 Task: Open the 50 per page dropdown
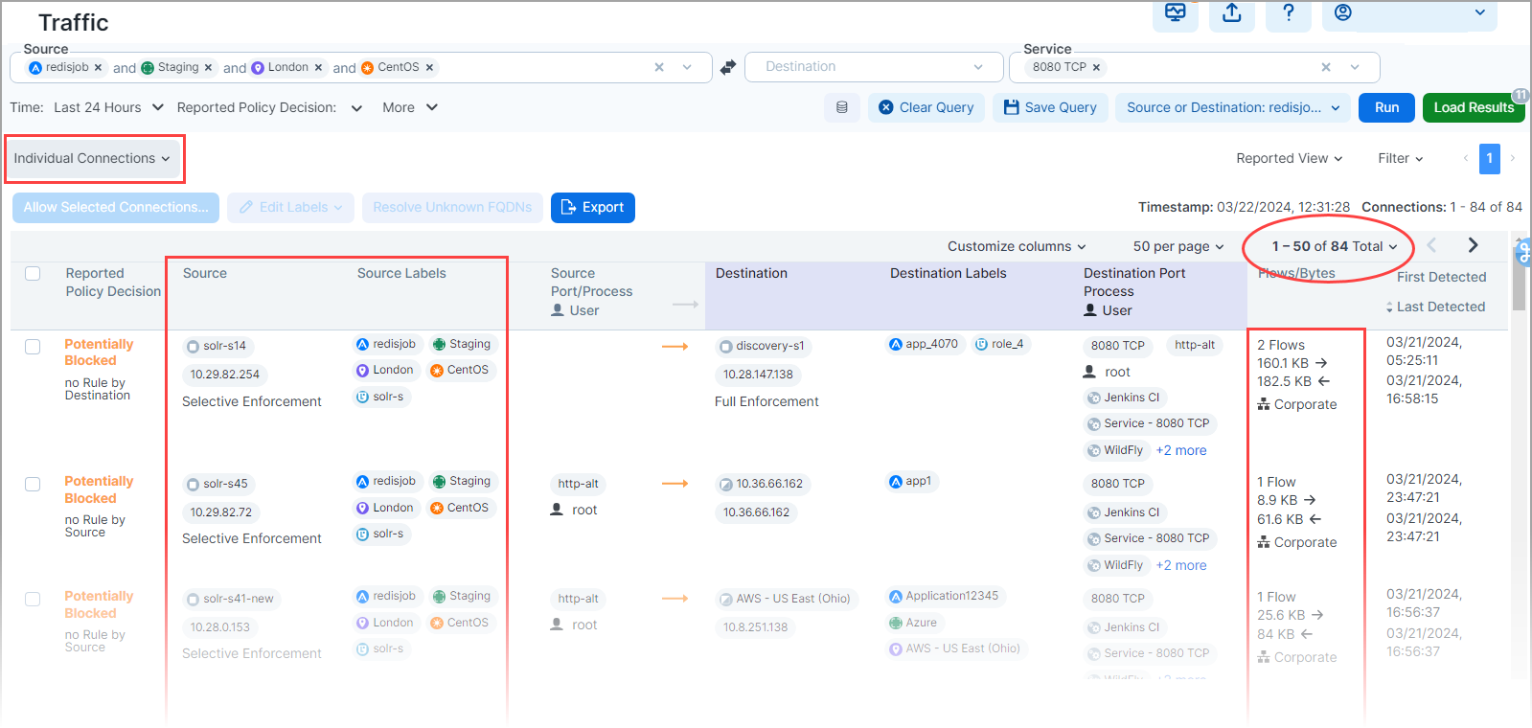pos(1178,246)
